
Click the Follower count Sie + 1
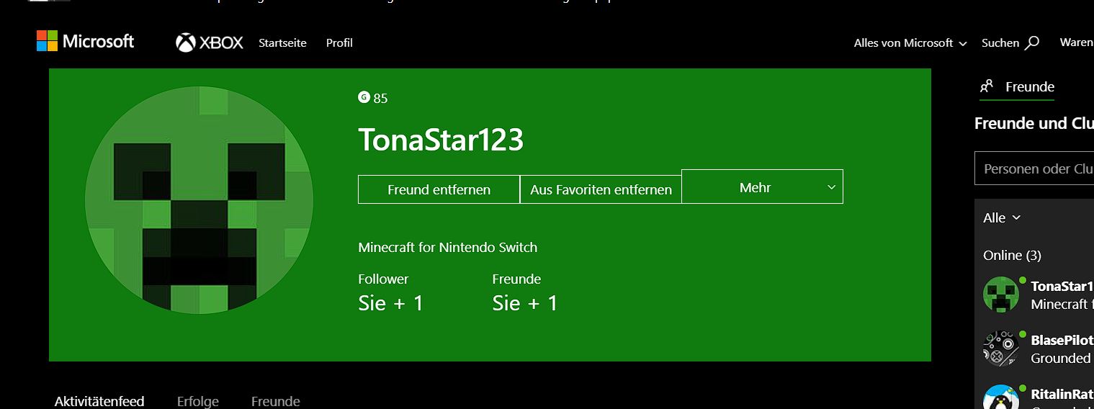391,303
